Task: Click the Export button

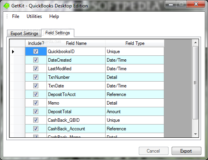Action: point(186,151)
